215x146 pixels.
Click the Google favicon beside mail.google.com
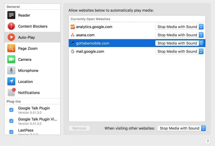(73, 51)
